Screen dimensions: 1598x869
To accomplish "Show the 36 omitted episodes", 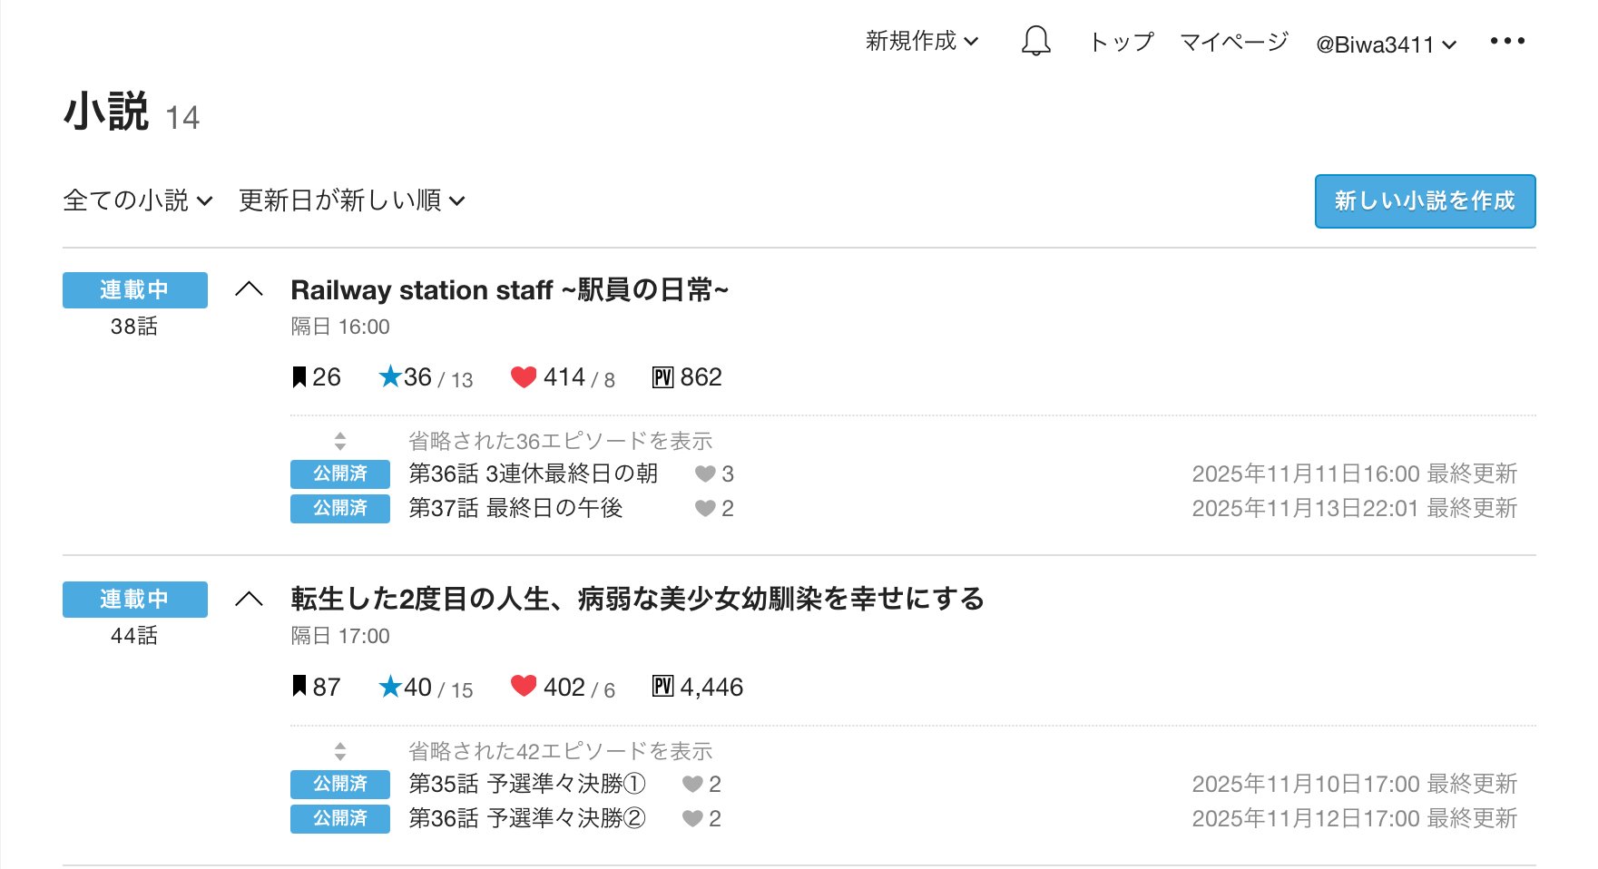I will [560, 441].
